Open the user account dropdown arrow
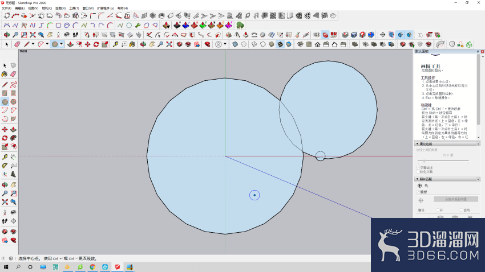This screenshot has width=485, height=272. (x=225, y=44)
